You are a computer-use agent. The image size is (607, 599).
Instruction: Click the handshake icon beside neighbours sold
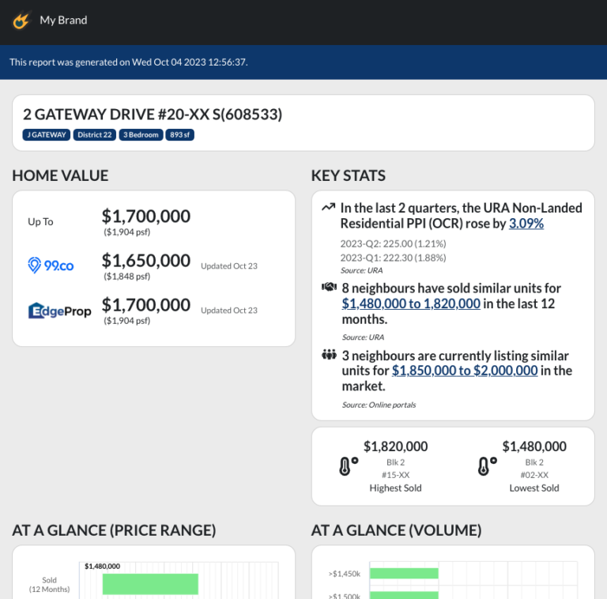[x=329, y=288]
